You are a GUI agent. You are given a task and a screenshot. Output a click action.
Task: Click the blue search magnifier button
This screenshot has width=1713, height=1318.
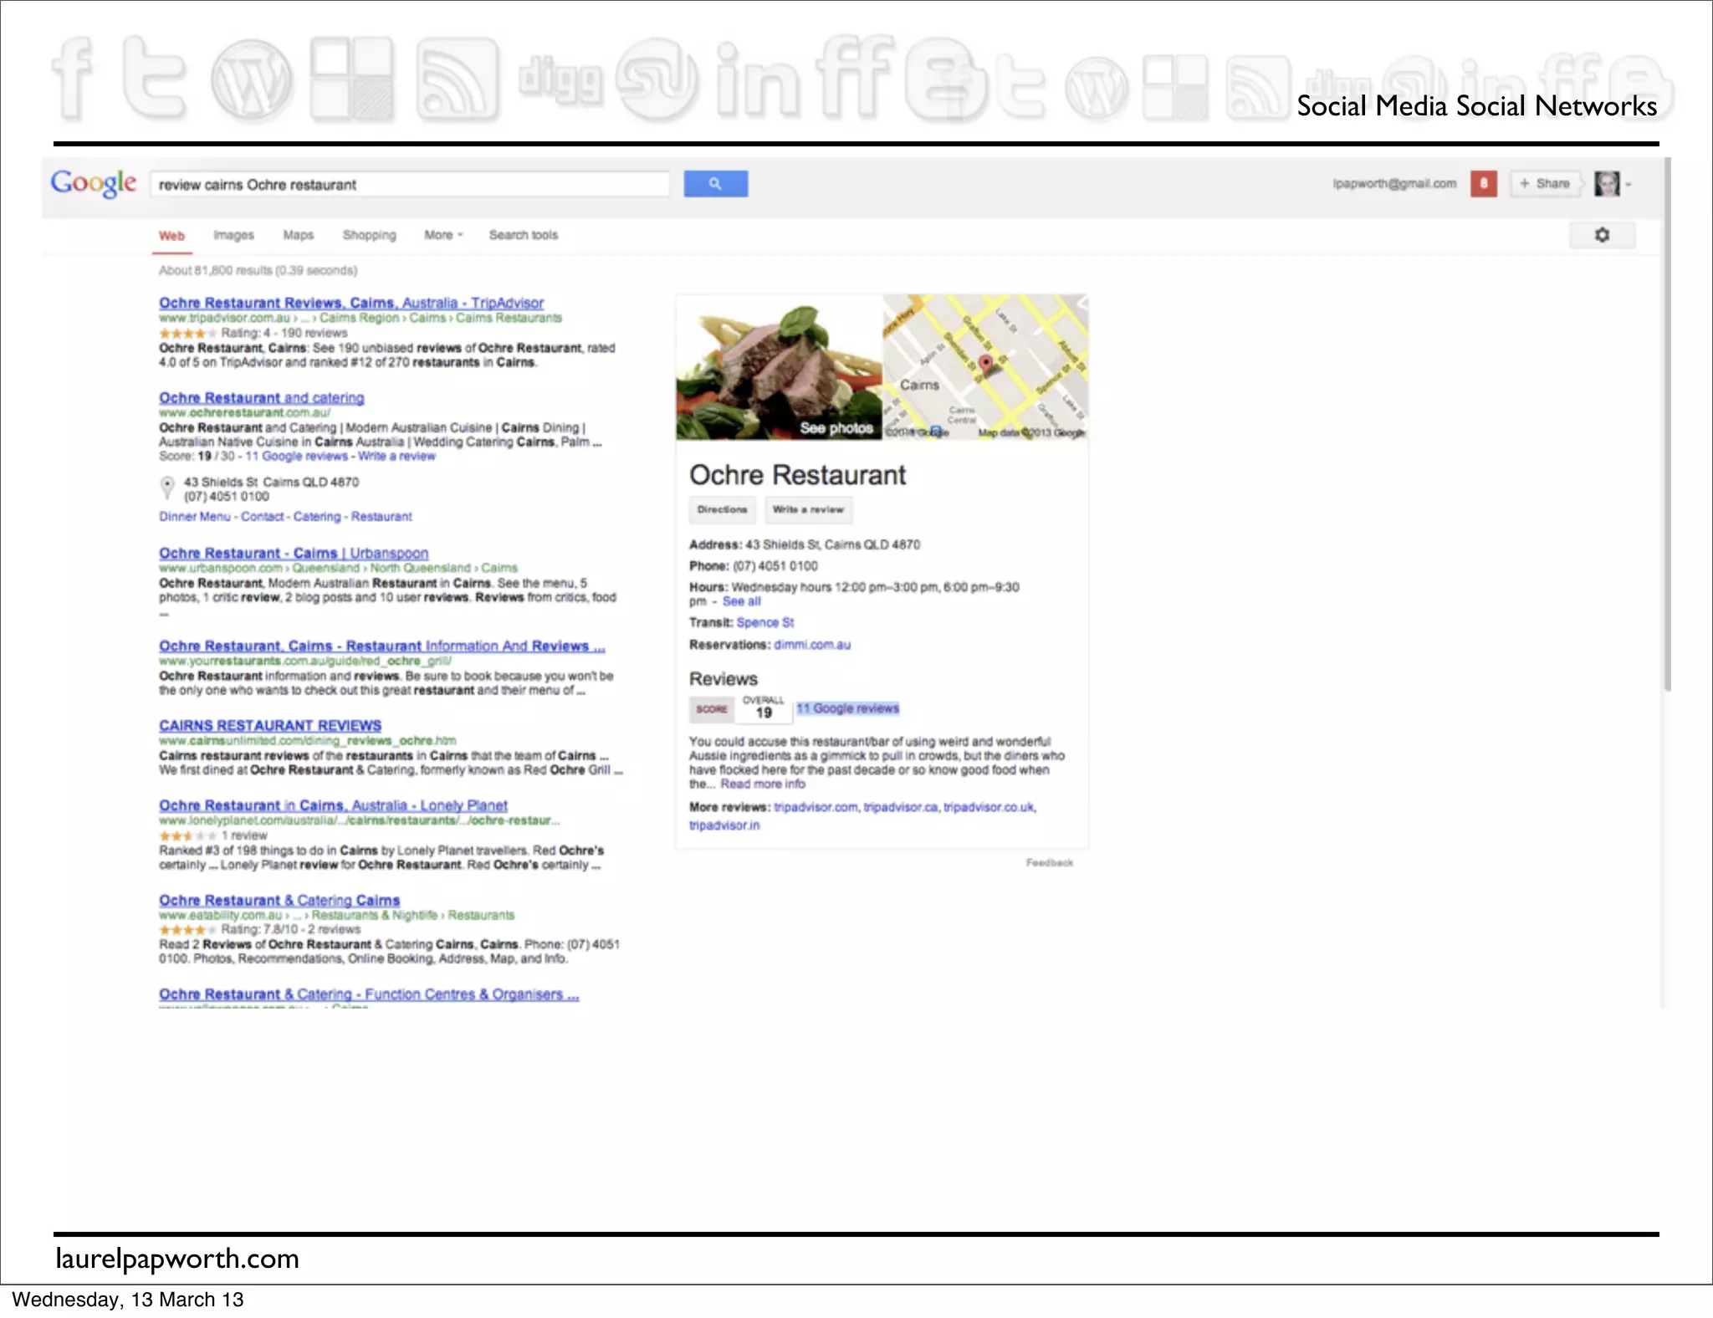click(x=715, y=184)
